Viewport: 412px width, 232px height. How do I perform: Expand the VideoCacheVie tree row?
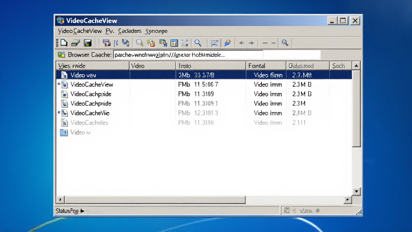pyautogui.click(x=59, y=112)
